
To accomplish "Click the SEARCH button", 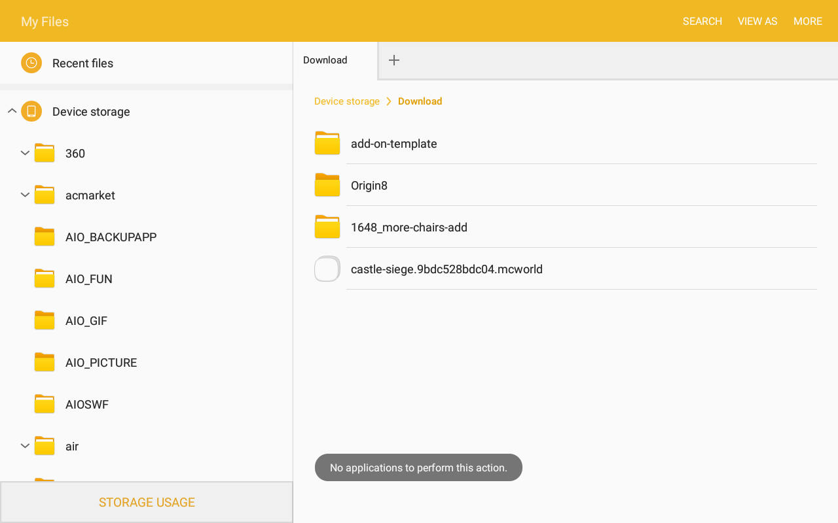I will point(702,21).
